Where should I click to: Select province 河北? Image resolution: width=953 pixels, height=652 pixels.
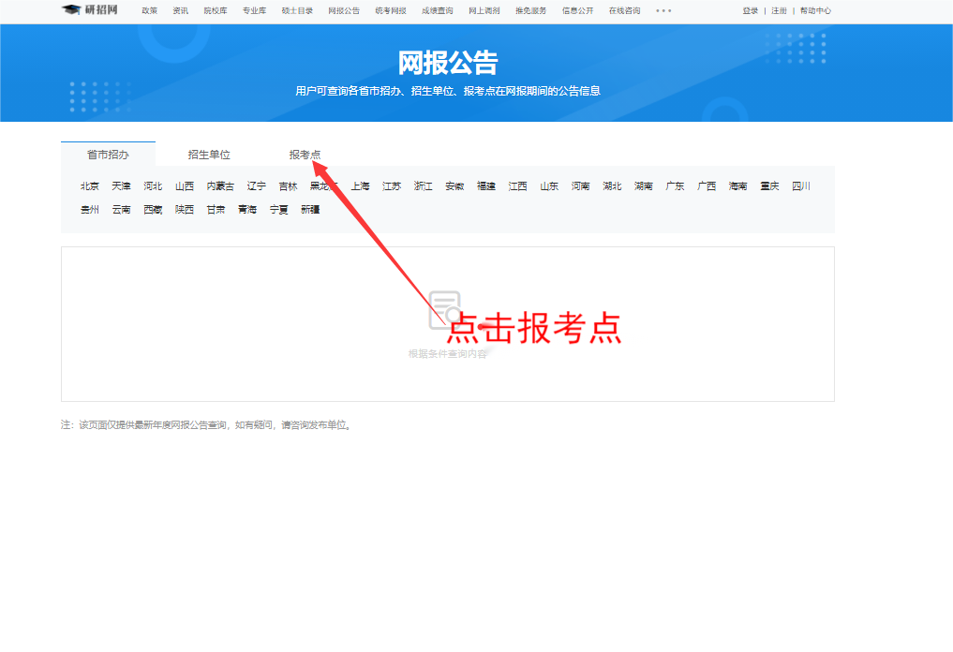coord(153,185)
